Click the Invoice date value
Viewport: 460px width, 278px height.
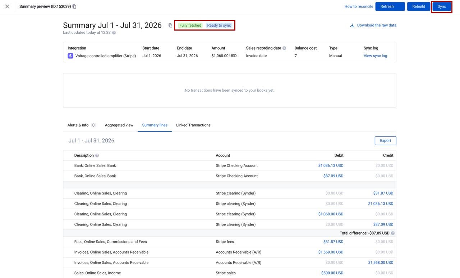[x=256, y=56]
